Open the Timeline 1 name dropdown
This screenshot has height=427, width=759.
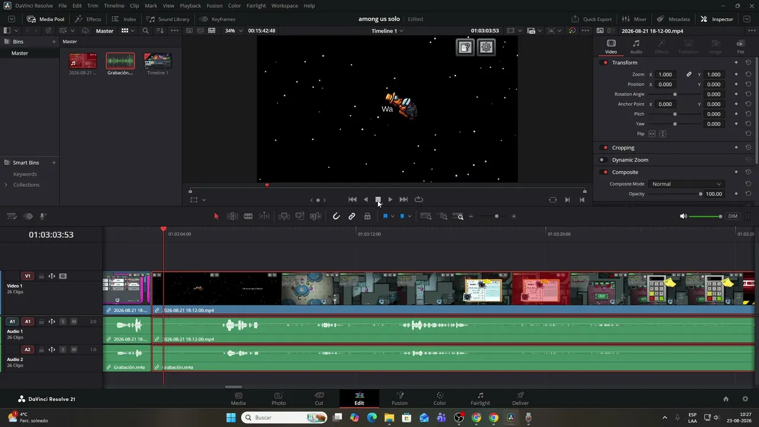pos(387,31)
